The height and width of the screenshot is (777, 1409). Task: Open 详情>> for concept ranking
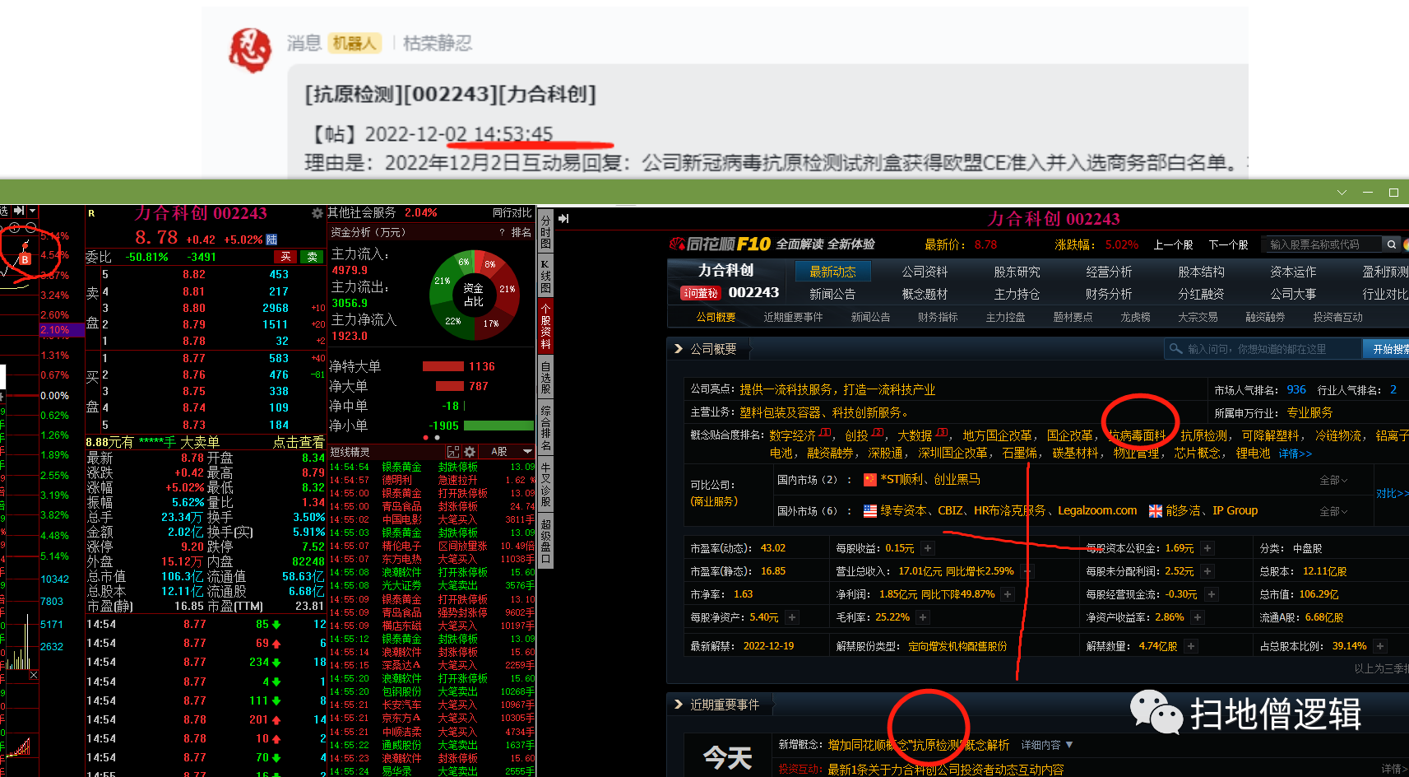pos(1295,454)
